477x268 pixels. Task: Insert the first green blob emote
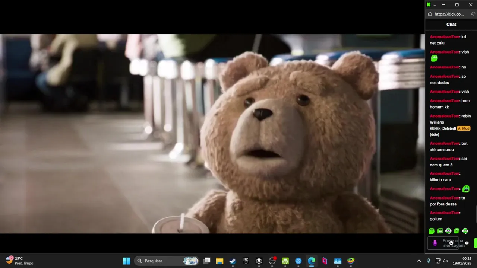[432, 231]
